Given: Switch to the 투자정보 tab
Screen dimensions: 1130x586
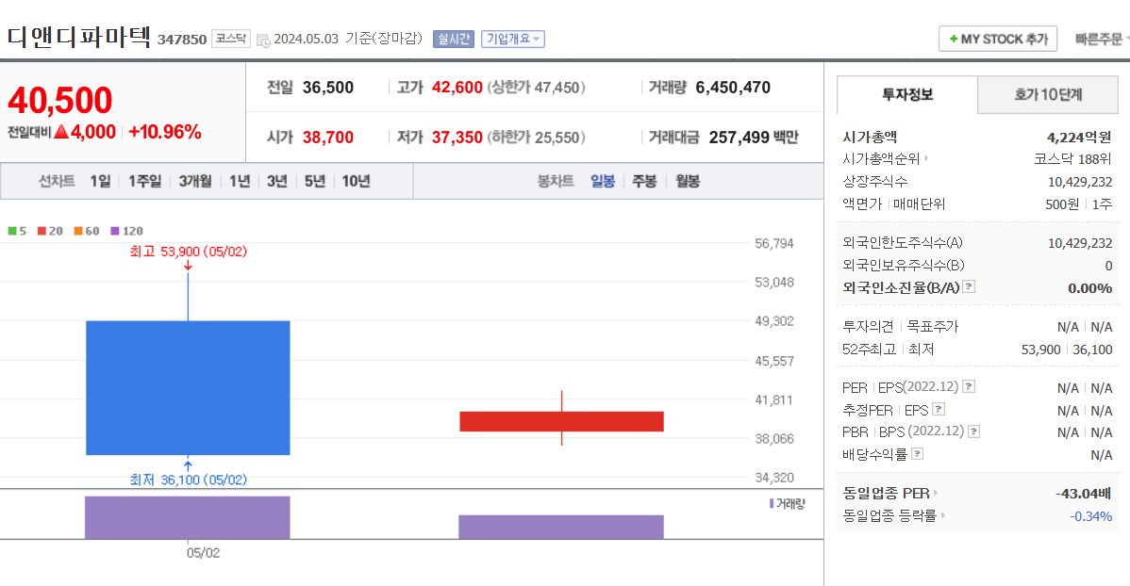Looking at the screenshot, I should tap(907, 94).
